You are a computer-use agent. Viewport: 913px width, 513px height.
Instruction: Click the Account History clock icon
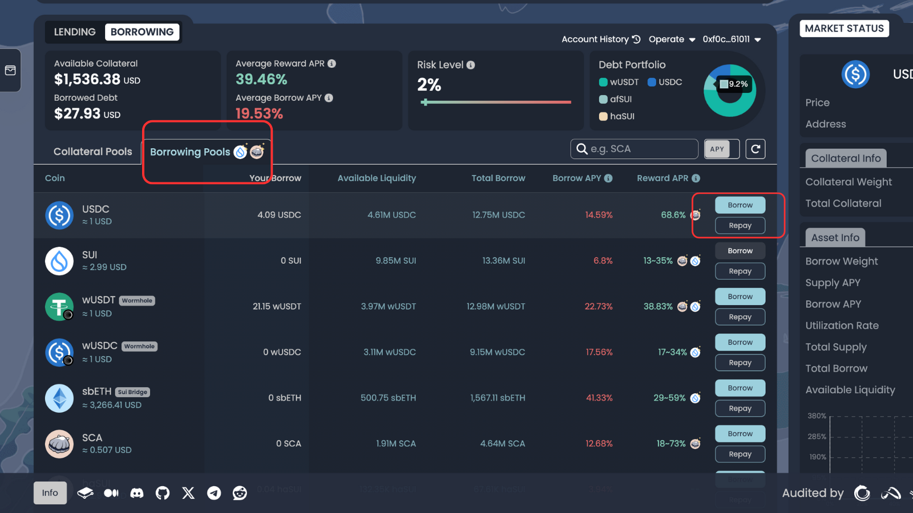coord(636,39)
